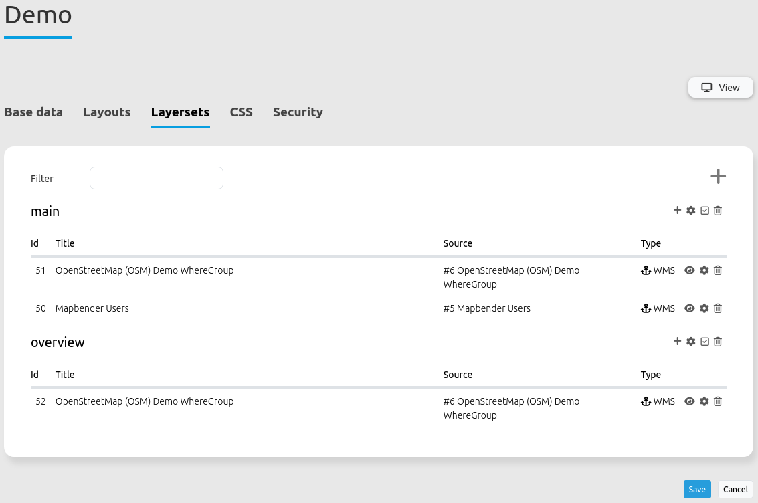Click into the Filter text field
The width and height of the screenshot is (758, 503).
(156, 178)
